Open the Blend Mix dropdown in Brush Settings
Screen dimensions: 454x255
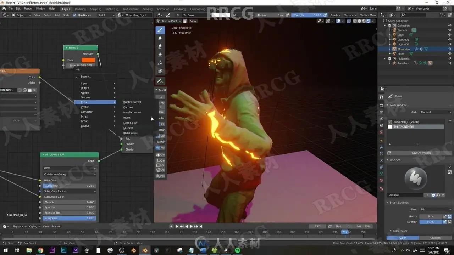tap(436, 209)
